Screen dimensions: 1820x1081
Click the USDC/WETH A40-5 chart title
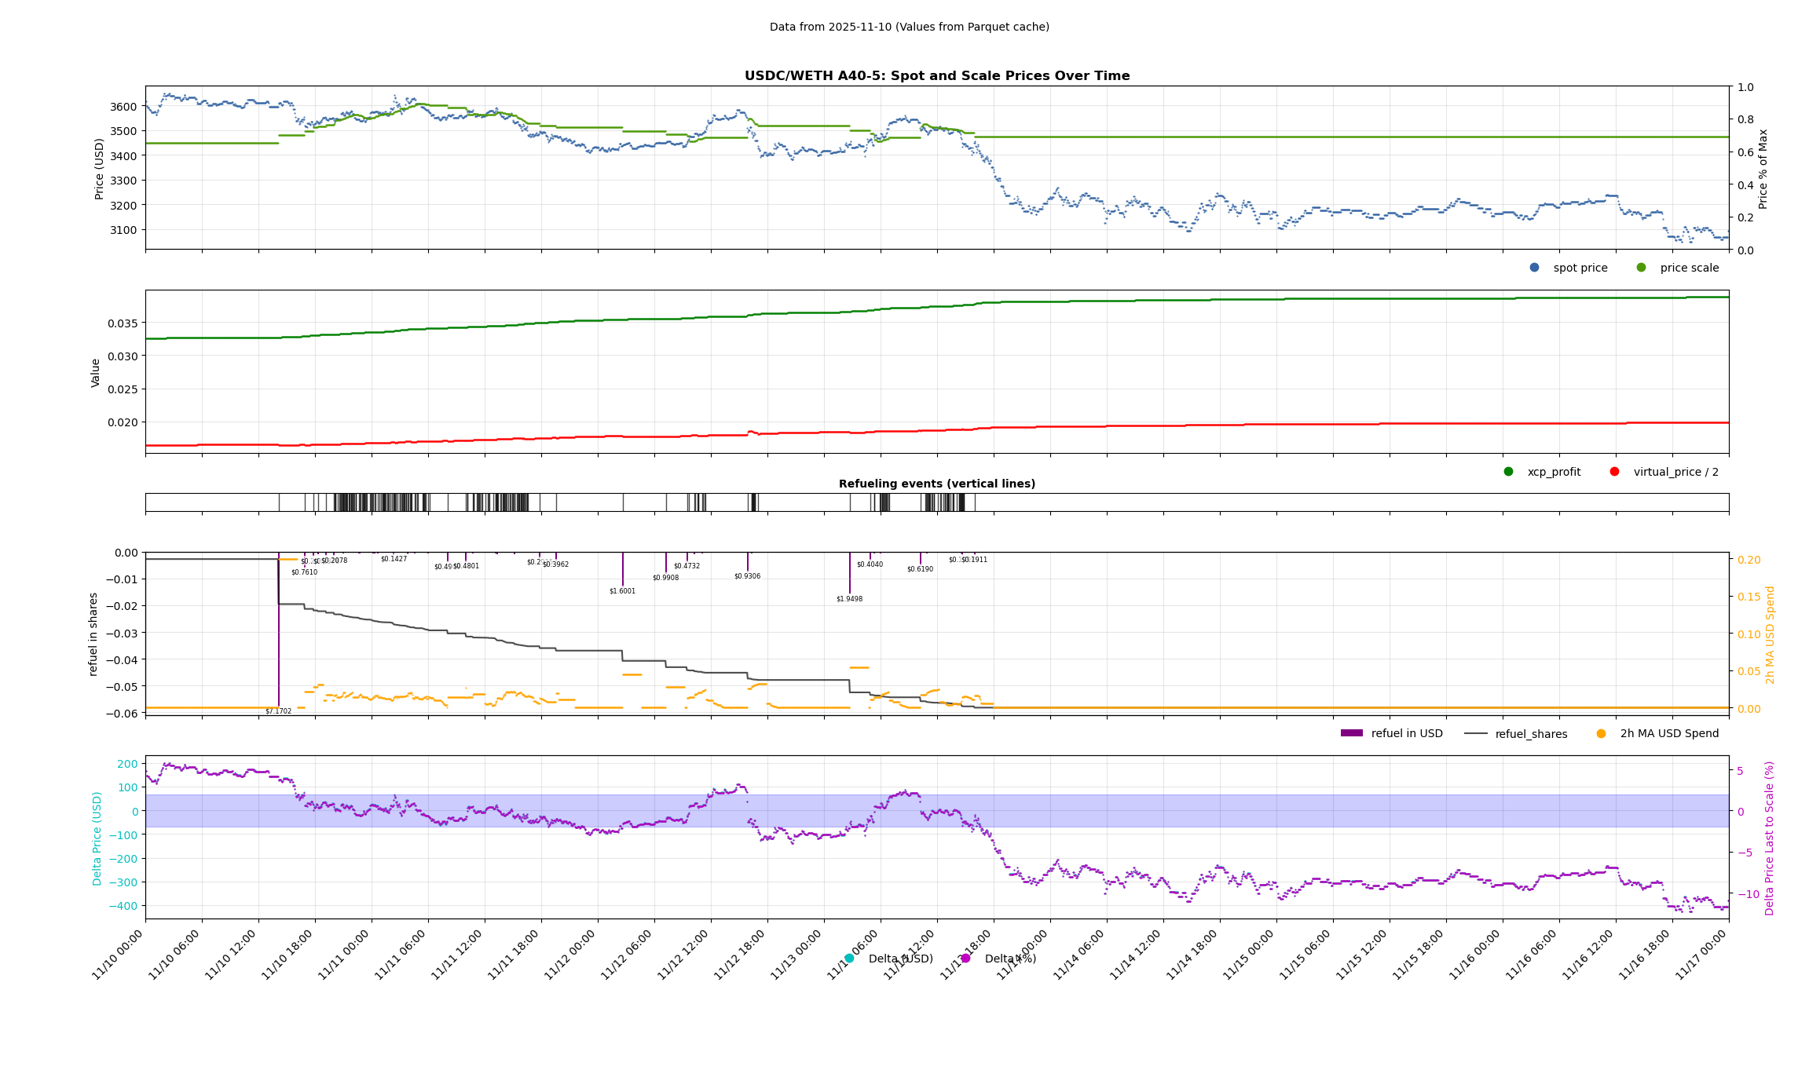coord(936,76)
